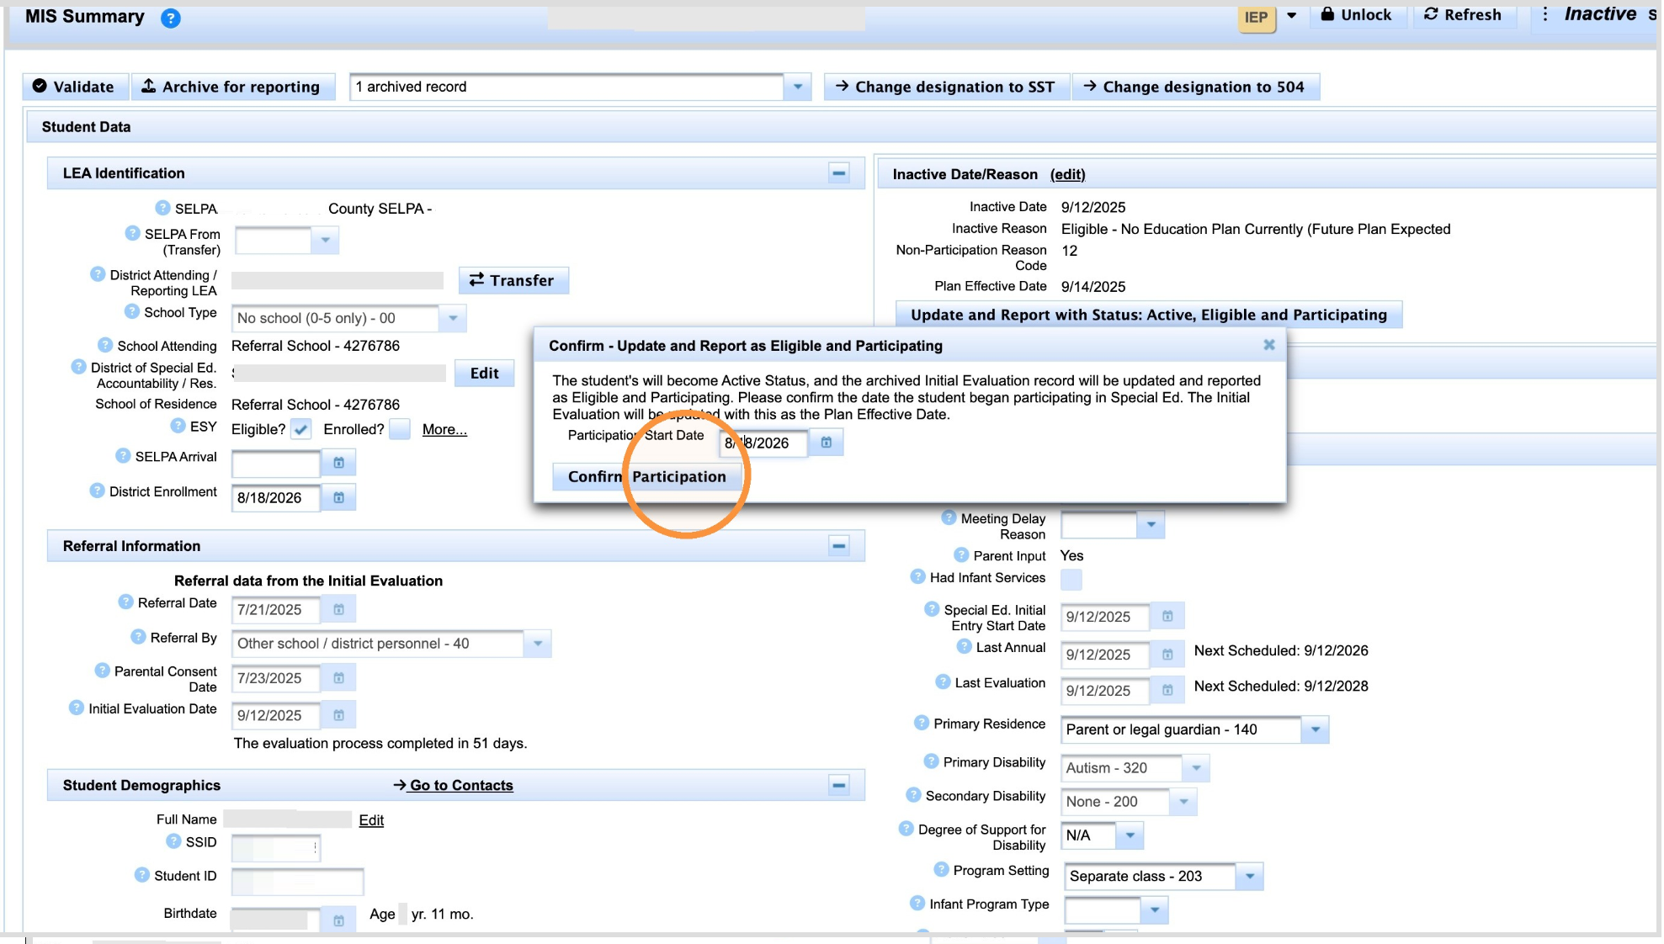Open the MIS Summary help icon
Screen dimensions: 1664x944
(170, 18)
